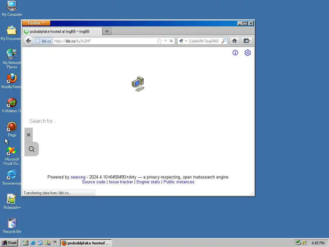Bookmark this page with the star icon
This screenshot has height=247, width=329.
(159, 41)
